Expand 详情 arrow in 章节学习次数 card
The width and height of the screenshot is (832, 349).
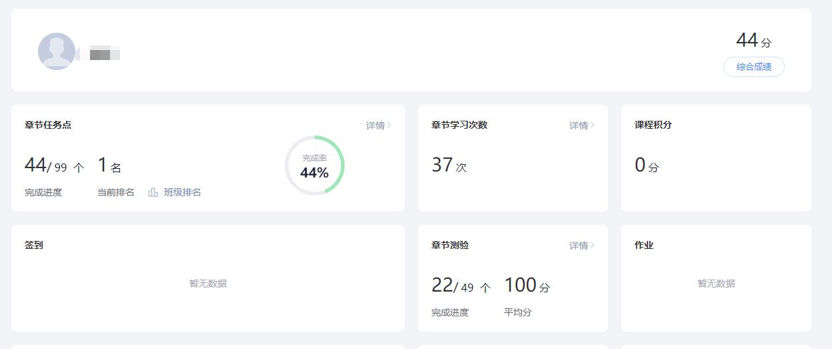(x=592, y=125)
